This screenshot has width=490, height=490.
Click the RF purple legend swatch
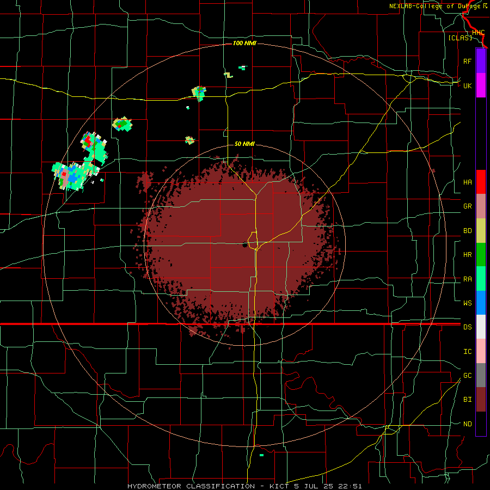coord(481,61)
